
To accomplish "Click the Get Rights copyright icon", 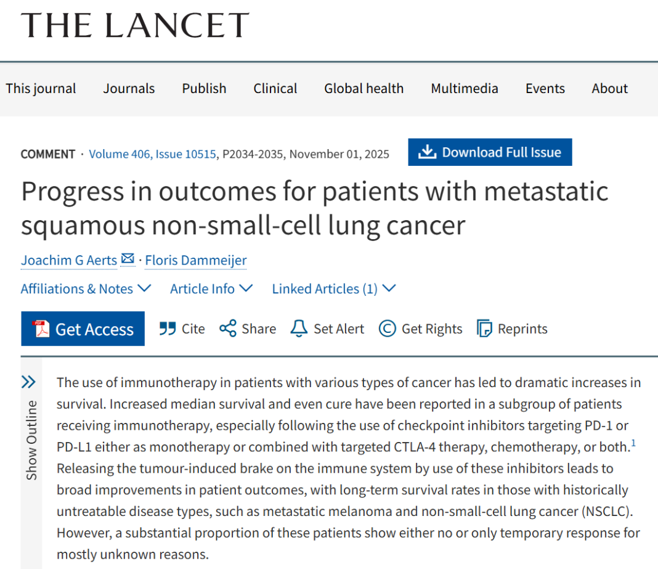I will 387,329.
